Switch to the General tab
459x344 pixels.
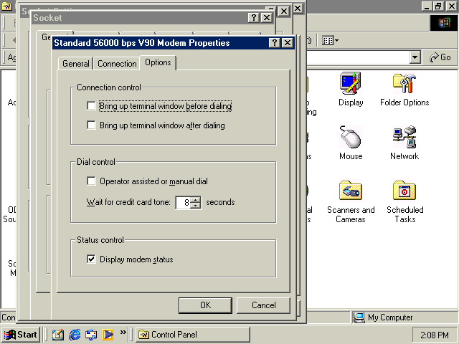[76, 64]
